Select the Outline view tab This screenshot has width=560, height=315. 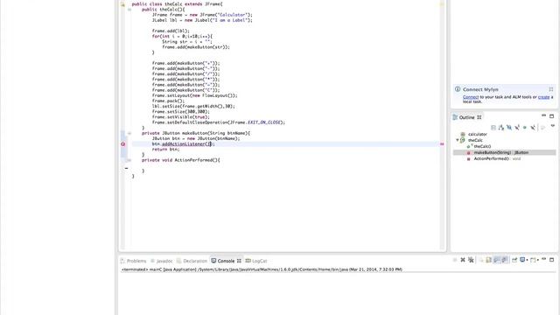[x=466, y=117]
